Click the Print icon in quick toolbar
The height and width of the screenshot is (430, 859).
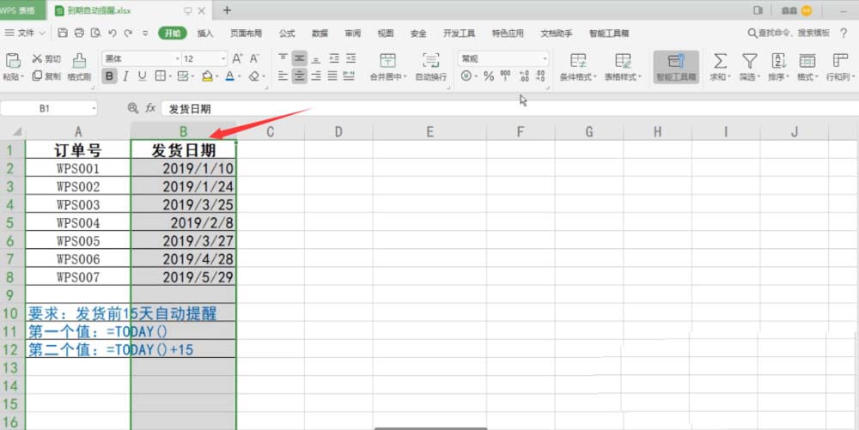pyautogui.click(x=79, y=33)
